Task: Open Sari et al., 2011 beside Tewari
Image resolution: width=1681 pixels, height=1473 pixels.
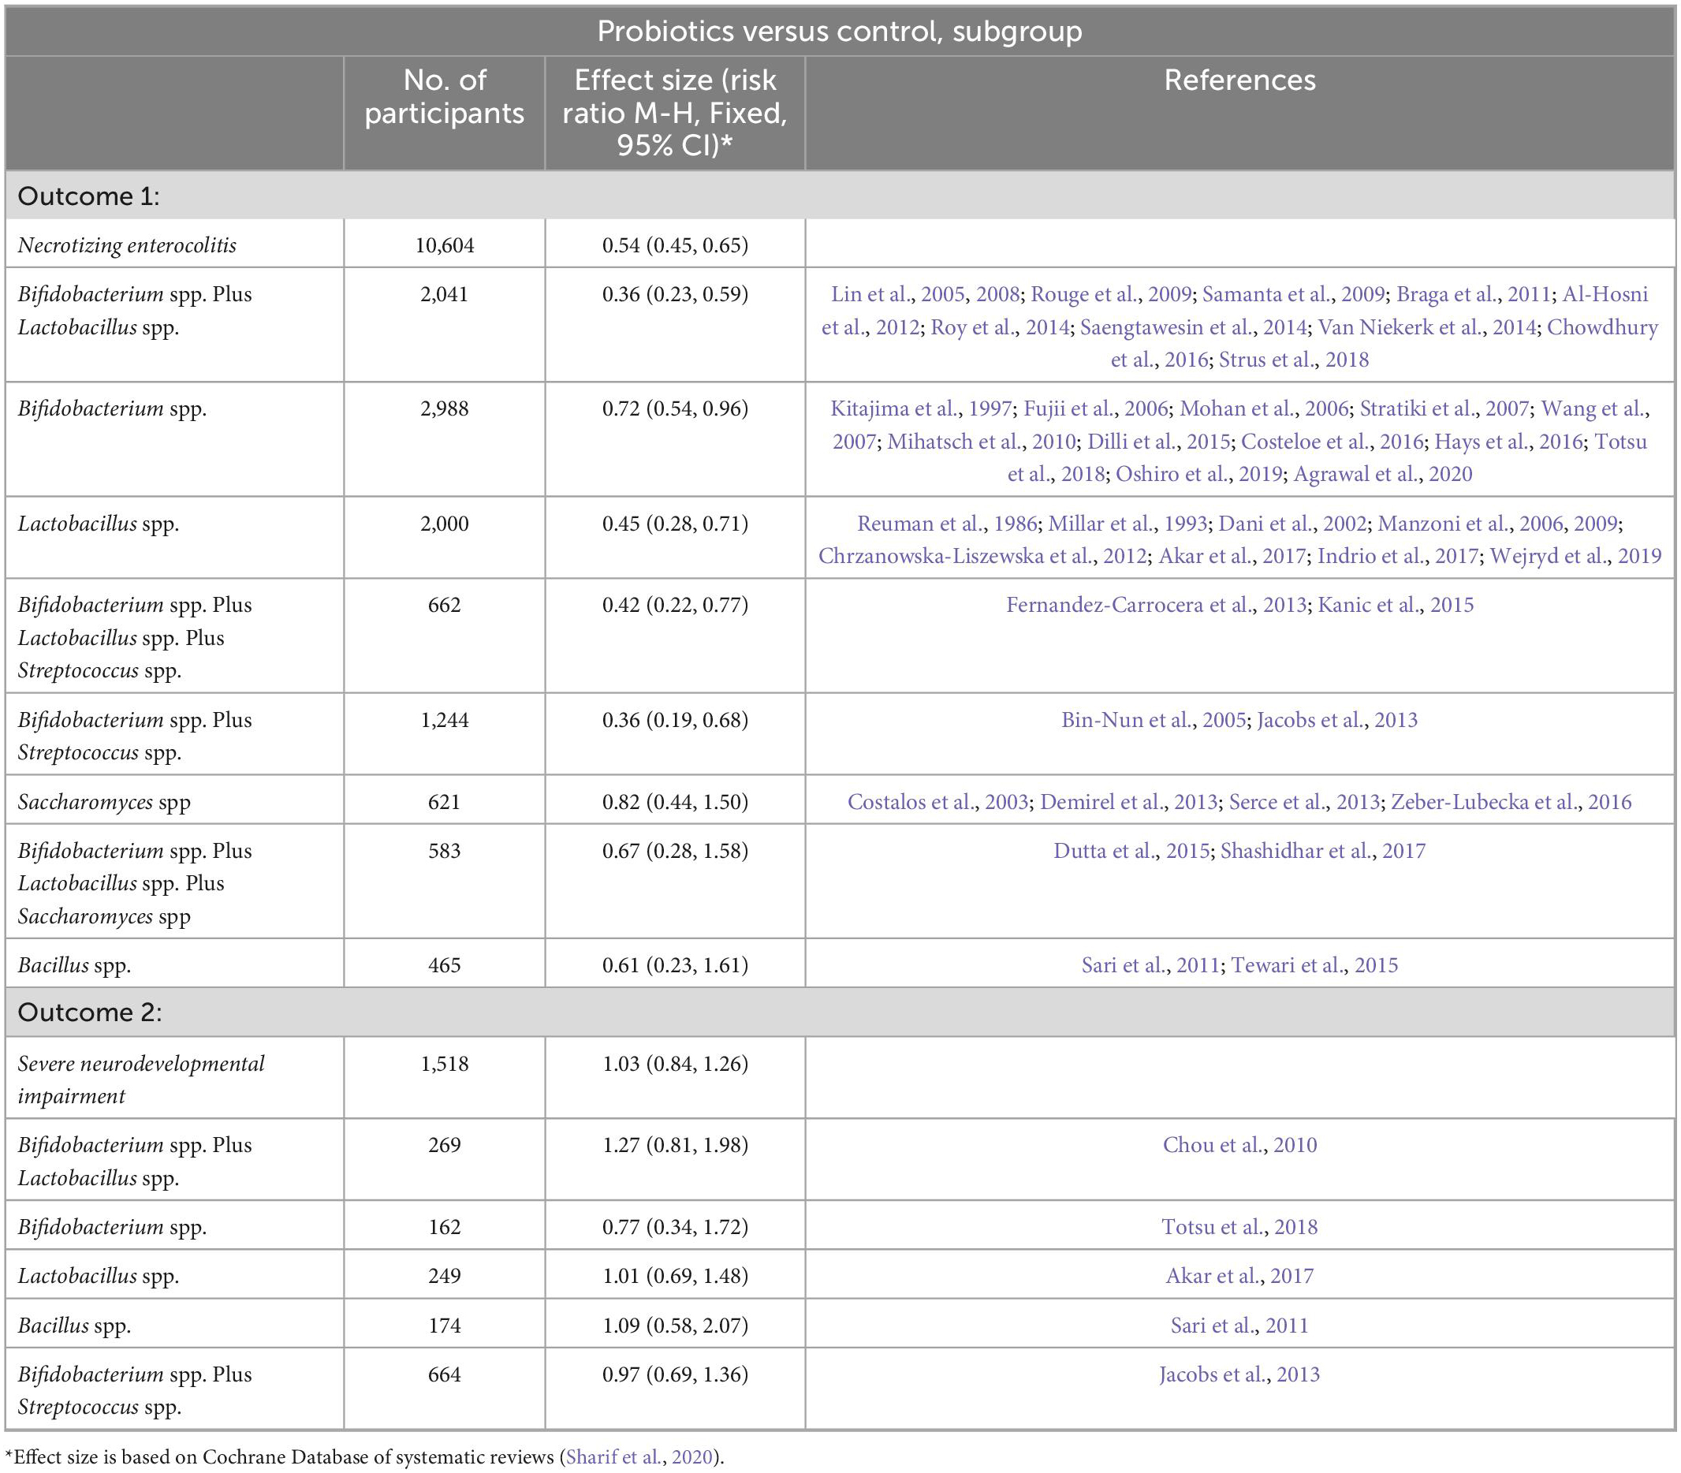Action: pyautogui.click(x=1150, y=966)
